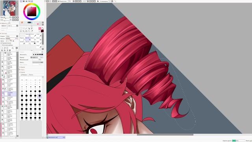Open the stabilizer value dropdown in toolbar
The height and width of the screenshot is (142, 252).
coord(112,1)
